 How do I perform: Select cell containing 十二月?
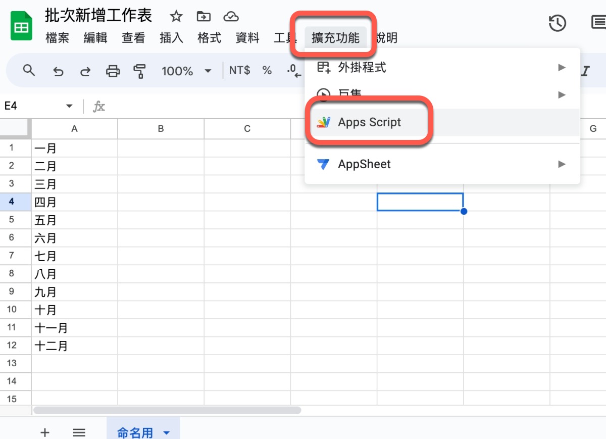[x=74, y=345]
